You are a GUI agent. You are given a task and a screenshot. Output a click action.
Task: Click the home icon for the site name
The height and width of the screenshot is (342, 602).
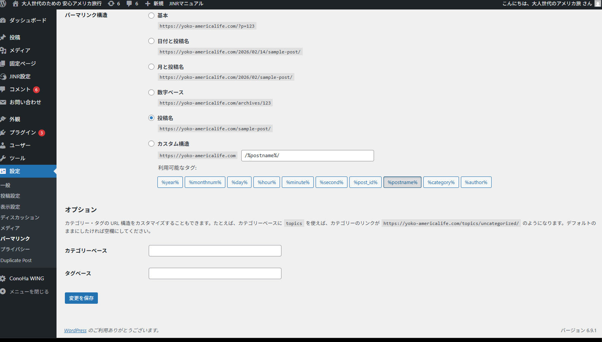16,3
